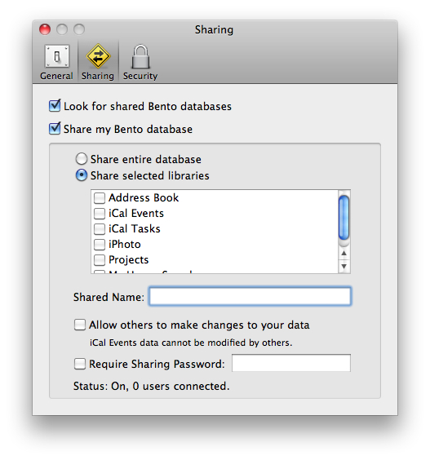Open the General preferences light switch icon

coord(57,56)
